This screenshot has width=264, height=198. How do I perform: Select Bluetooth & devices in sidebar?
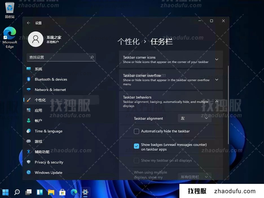pyautogui.click(x=61, y=79)
